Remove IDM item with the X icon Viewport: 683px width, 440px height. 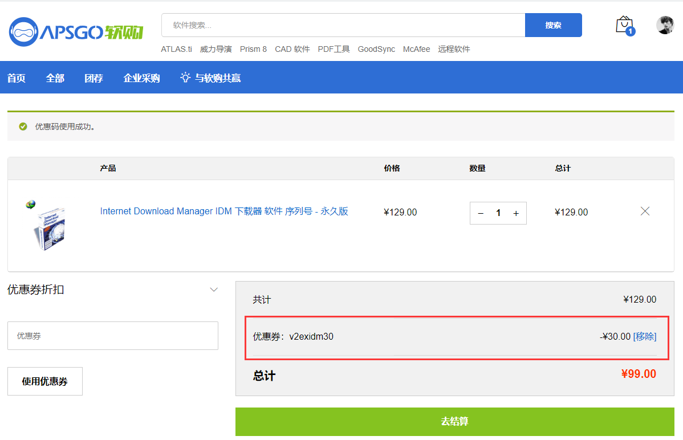(x=645, y=211)
